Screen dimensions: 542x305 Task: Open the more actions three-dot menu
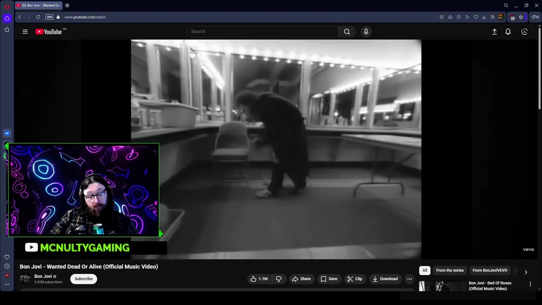(x=409, y=279)
